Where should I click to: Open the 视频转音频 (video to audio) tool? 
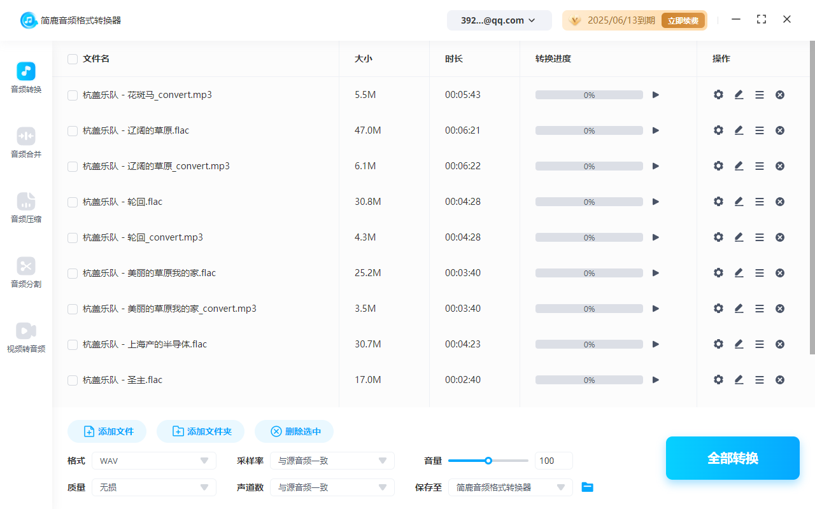click(x=25, y=338)
